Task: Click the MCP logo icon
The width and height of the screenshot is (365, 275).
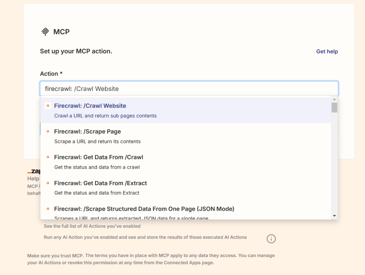Action: pos(45,32)
